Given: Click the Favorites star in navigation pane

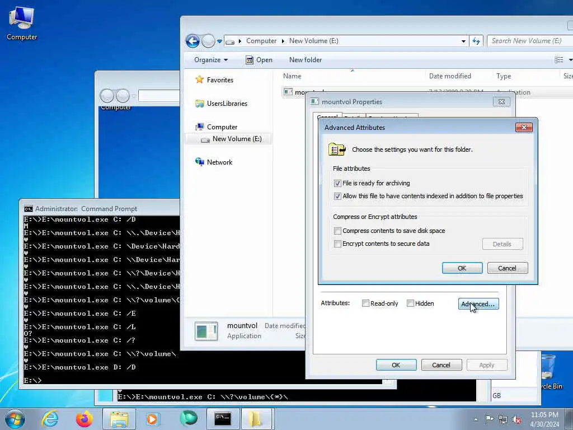Looking at the screenshot, I should (199, 80).
